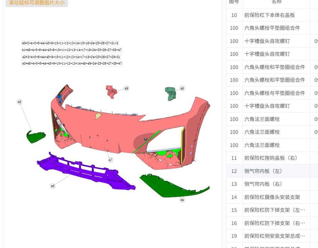Click figure number cell 15

(234, 210)
